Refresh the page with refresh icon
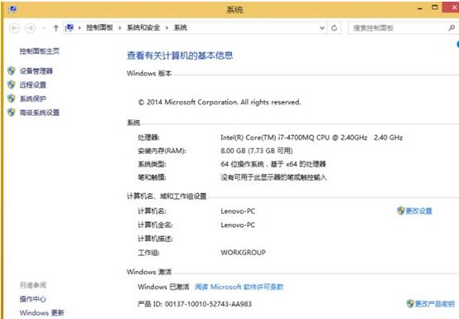Screen dimensions: 459x319 tap(334, 28)
